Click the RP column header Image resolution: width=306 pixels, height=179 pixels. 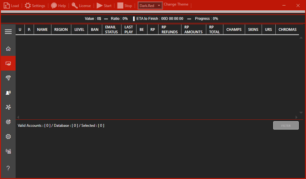coord(153,29)
